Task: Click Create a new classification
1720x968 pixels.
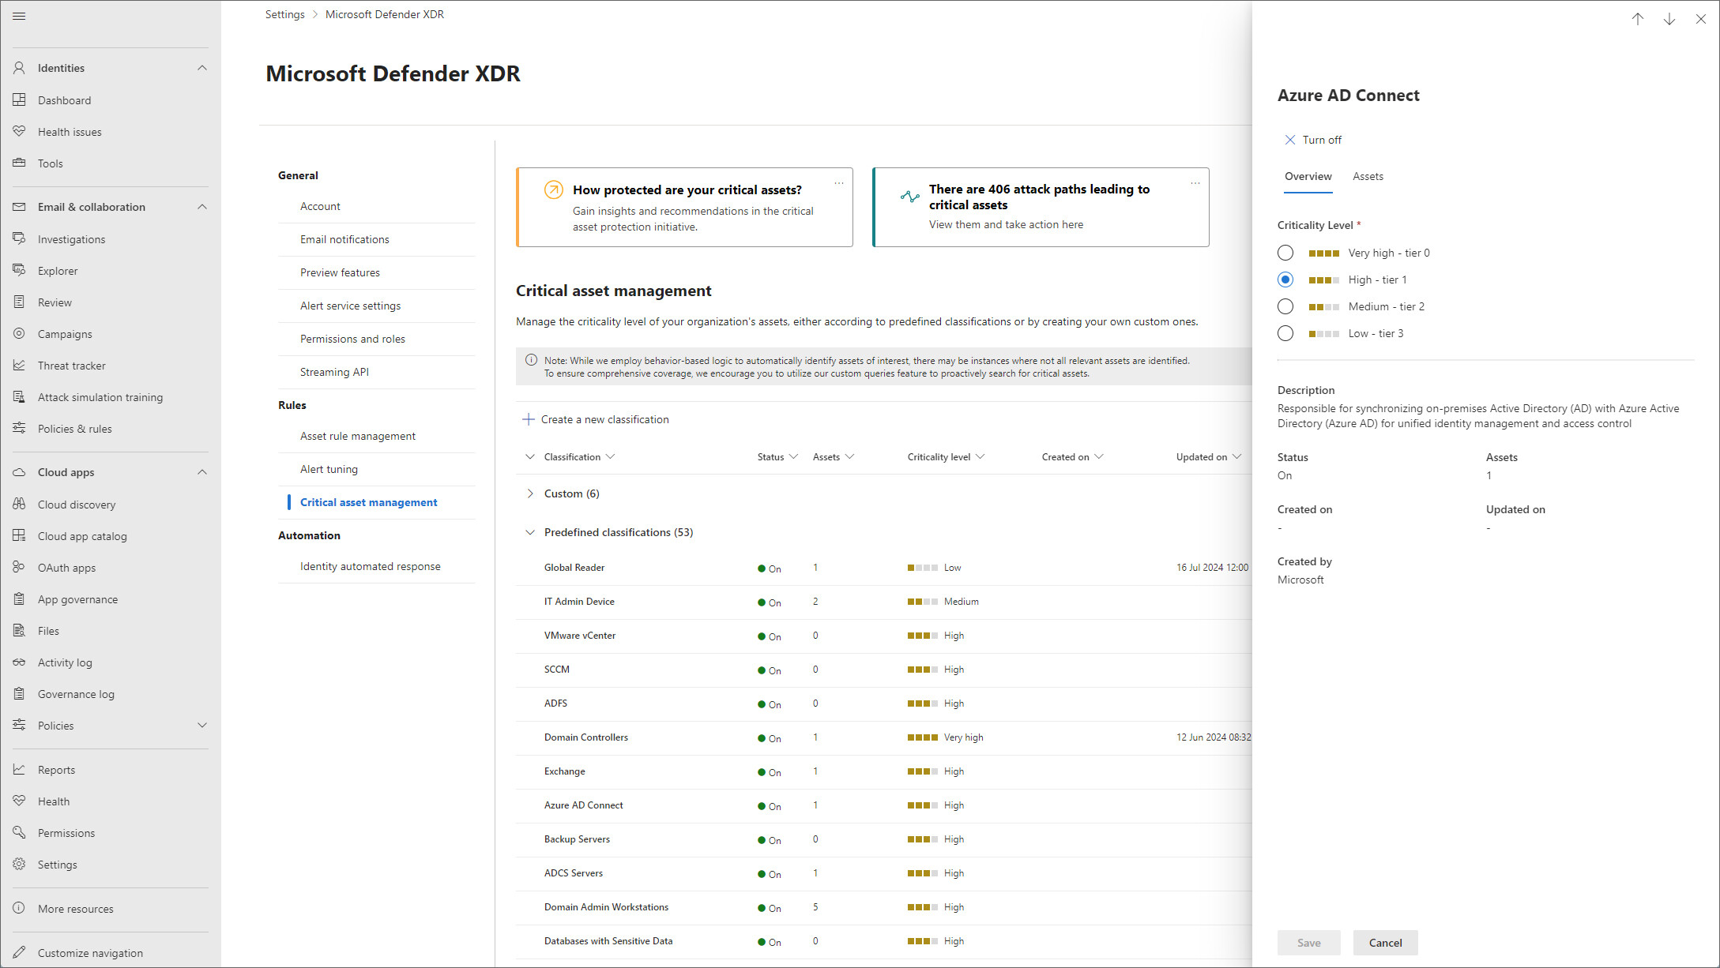Action: (596, 419)
